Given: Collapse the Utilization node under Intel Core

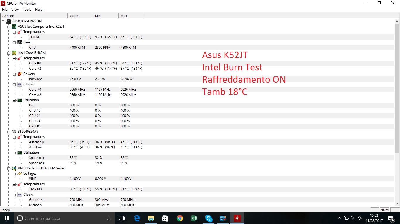Looking at the screenshot, I should pos(14,100).
